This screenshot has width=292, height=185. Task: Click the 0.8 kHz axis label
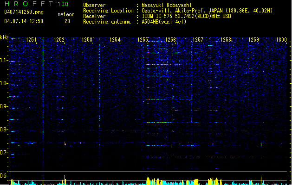pos(3,129)
